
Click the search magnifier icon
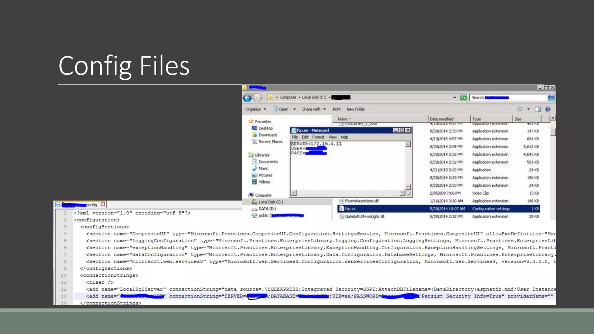click(x=551, y=98)
